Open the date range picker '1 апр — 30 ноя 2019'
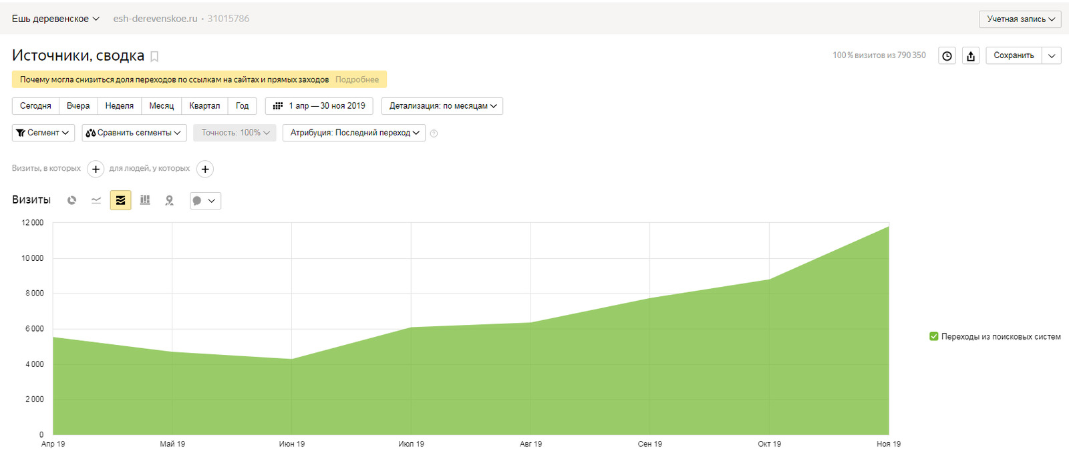Viewport: 1069px width, 461px height. pyautogui.click(x=319, y=106)
